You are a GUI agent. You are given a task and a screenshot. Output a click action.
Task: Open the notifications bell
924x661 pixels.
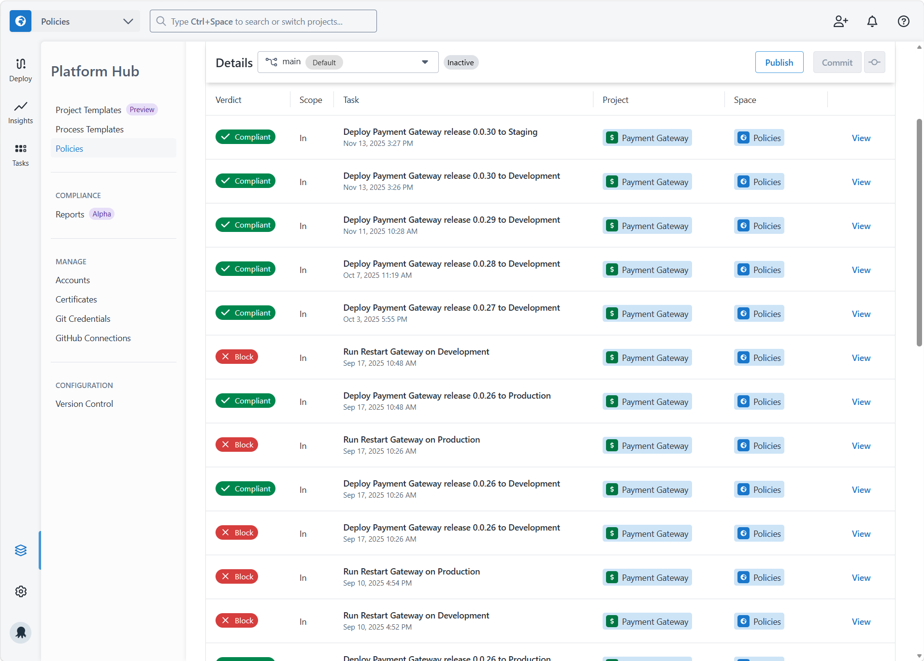click(x=872, y=21)
